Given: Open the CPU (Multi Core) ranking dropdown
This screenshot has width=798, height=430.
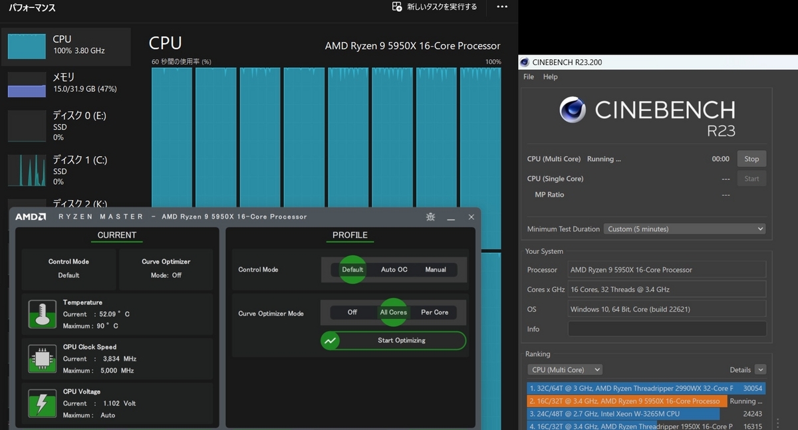Looking at the screenshot, I should [x=565, y=370].
